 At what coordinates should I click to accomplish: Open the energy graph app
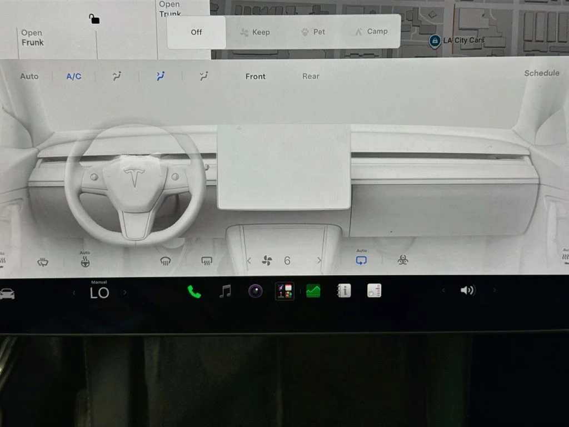tap(313, 291)
